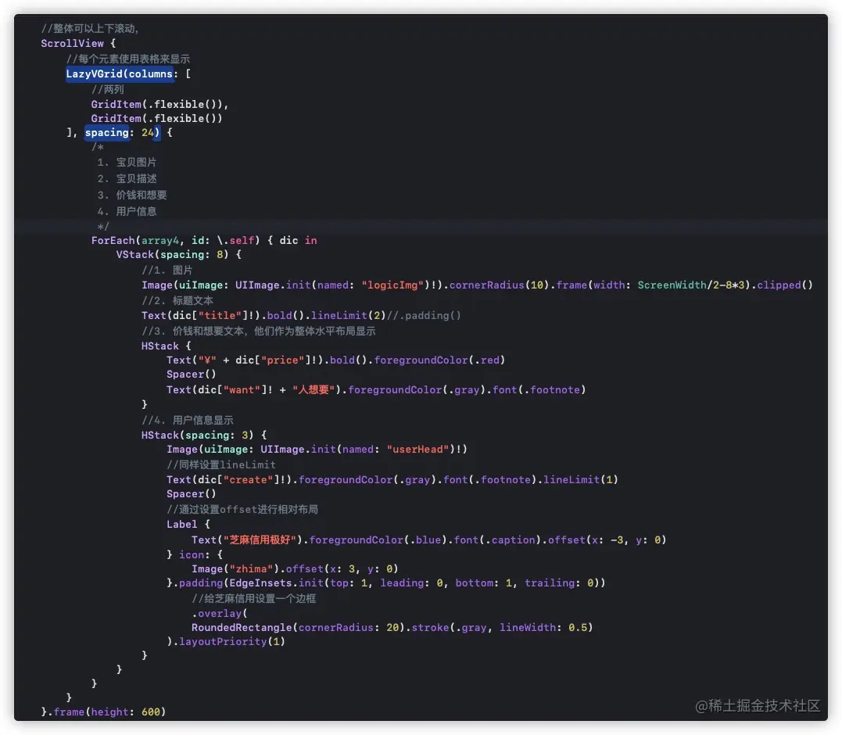Click the highlighted spacing parameter
The image size is (842, 735).
tap(107, 133)
